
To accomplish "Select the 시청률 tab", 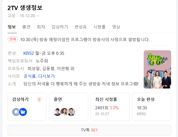I will coord(99,27).
